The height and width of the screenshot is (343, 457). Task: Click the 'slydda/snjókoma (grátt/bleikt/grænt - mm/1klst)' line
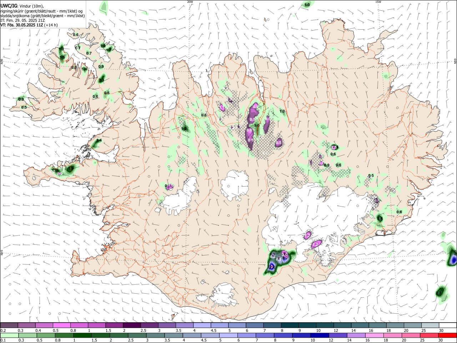[42, 16]
